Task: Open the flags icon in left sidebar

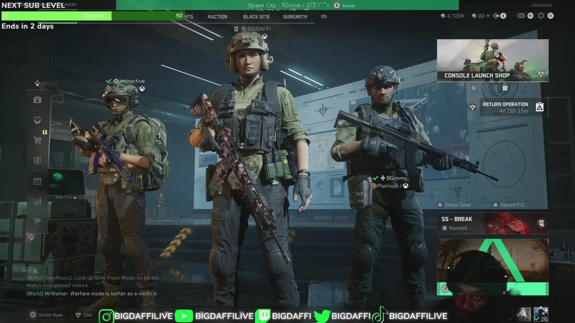Action: 37,222
